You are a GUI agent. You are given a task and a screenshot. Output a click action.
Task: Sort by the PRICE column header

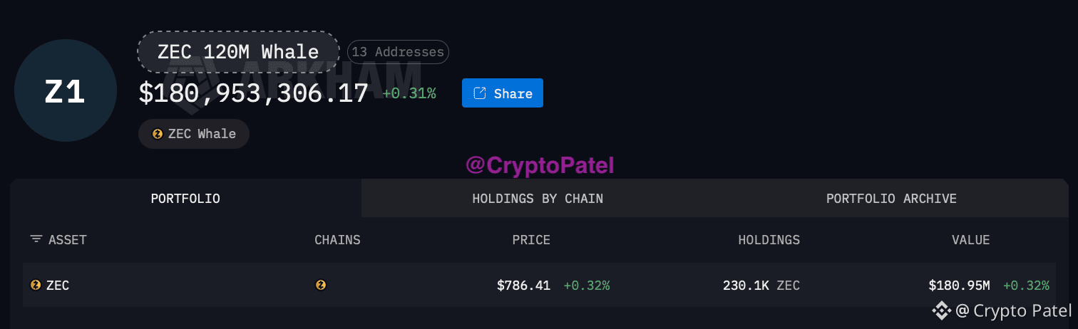531,239
